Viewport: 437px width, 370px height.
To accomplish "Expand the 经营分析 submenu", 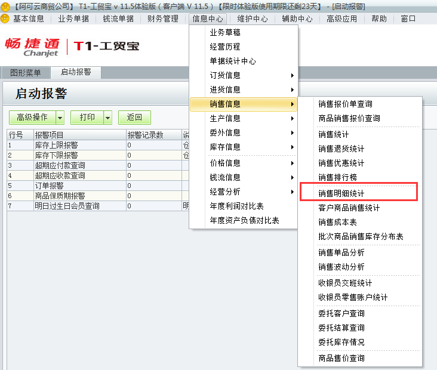I will pyautogui.click(x=243, y=192).
